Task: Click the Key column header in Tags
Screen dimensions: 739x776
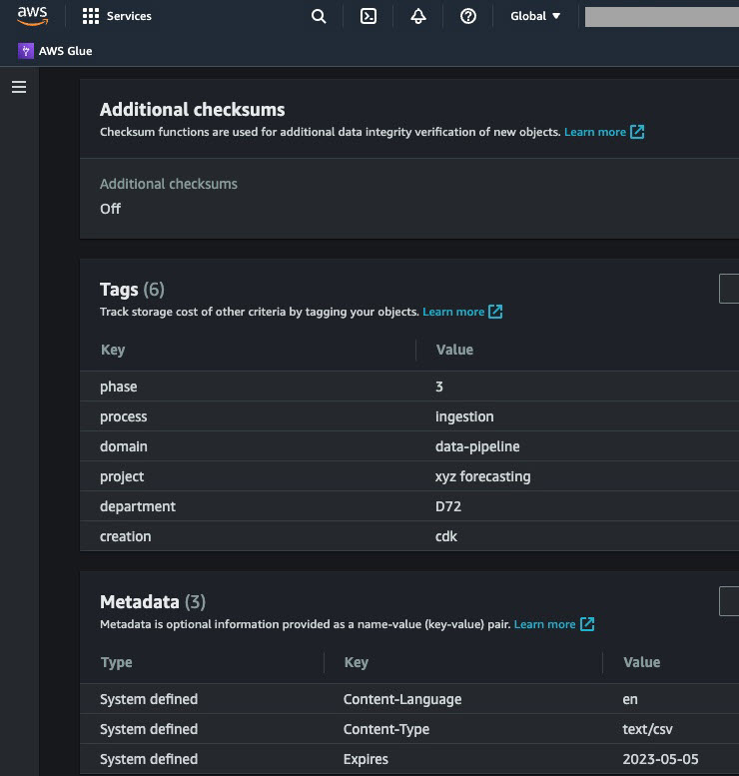Action: coord(113,350)
